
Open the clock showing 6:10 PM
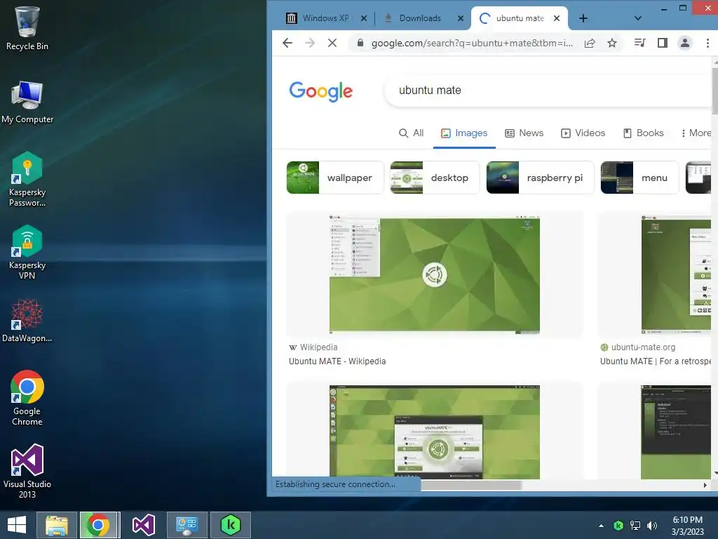point(687,525)
